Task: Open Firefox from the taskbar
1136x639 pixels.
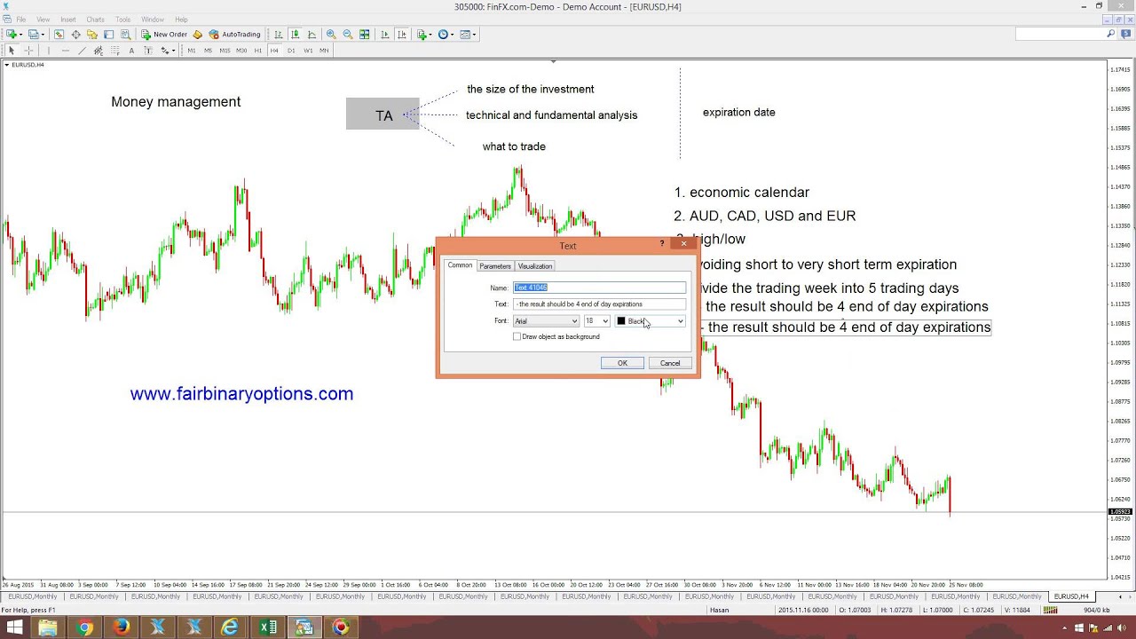Action: [x=122, y=627]
